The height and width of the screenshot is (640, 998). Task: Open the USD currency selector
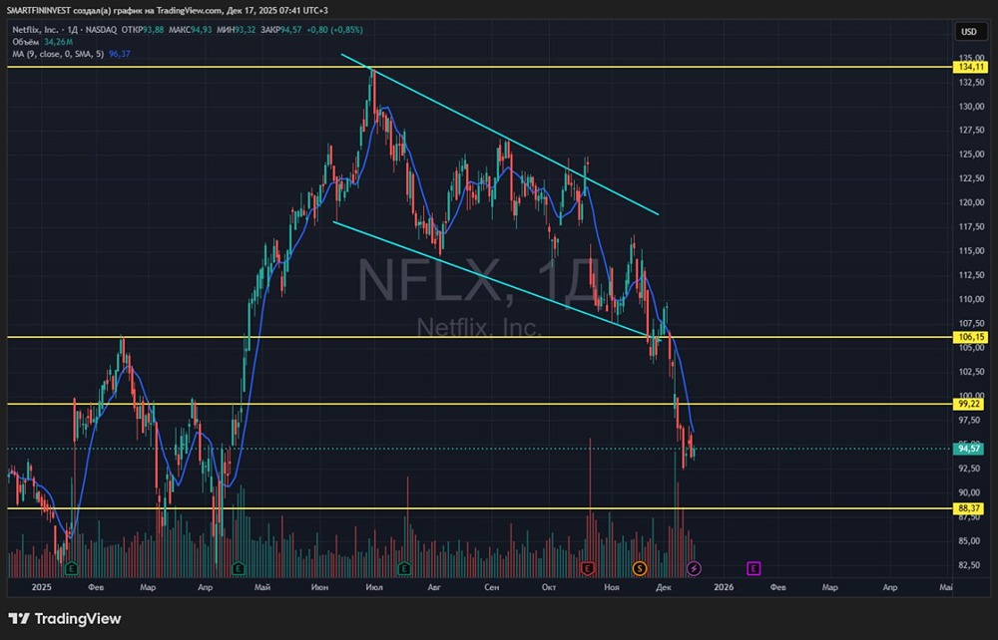(969, 31)
